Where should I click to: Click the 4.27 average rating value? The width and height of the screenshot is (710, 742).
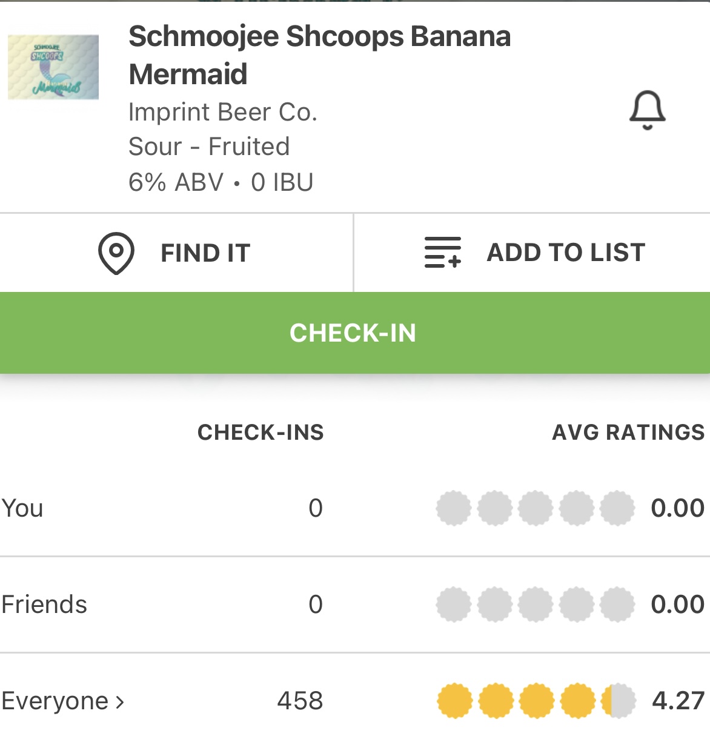click(x=678, y=701)
